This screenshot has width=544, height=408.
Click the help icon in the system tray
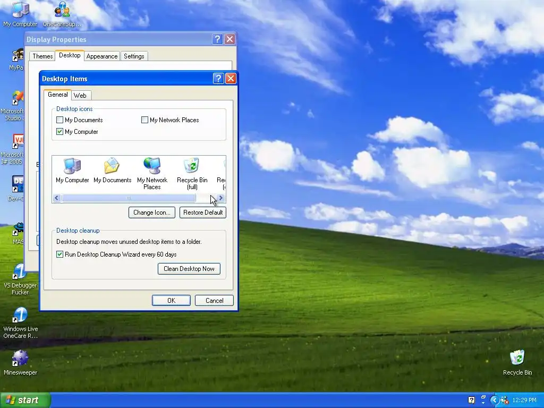pos(471,400)
